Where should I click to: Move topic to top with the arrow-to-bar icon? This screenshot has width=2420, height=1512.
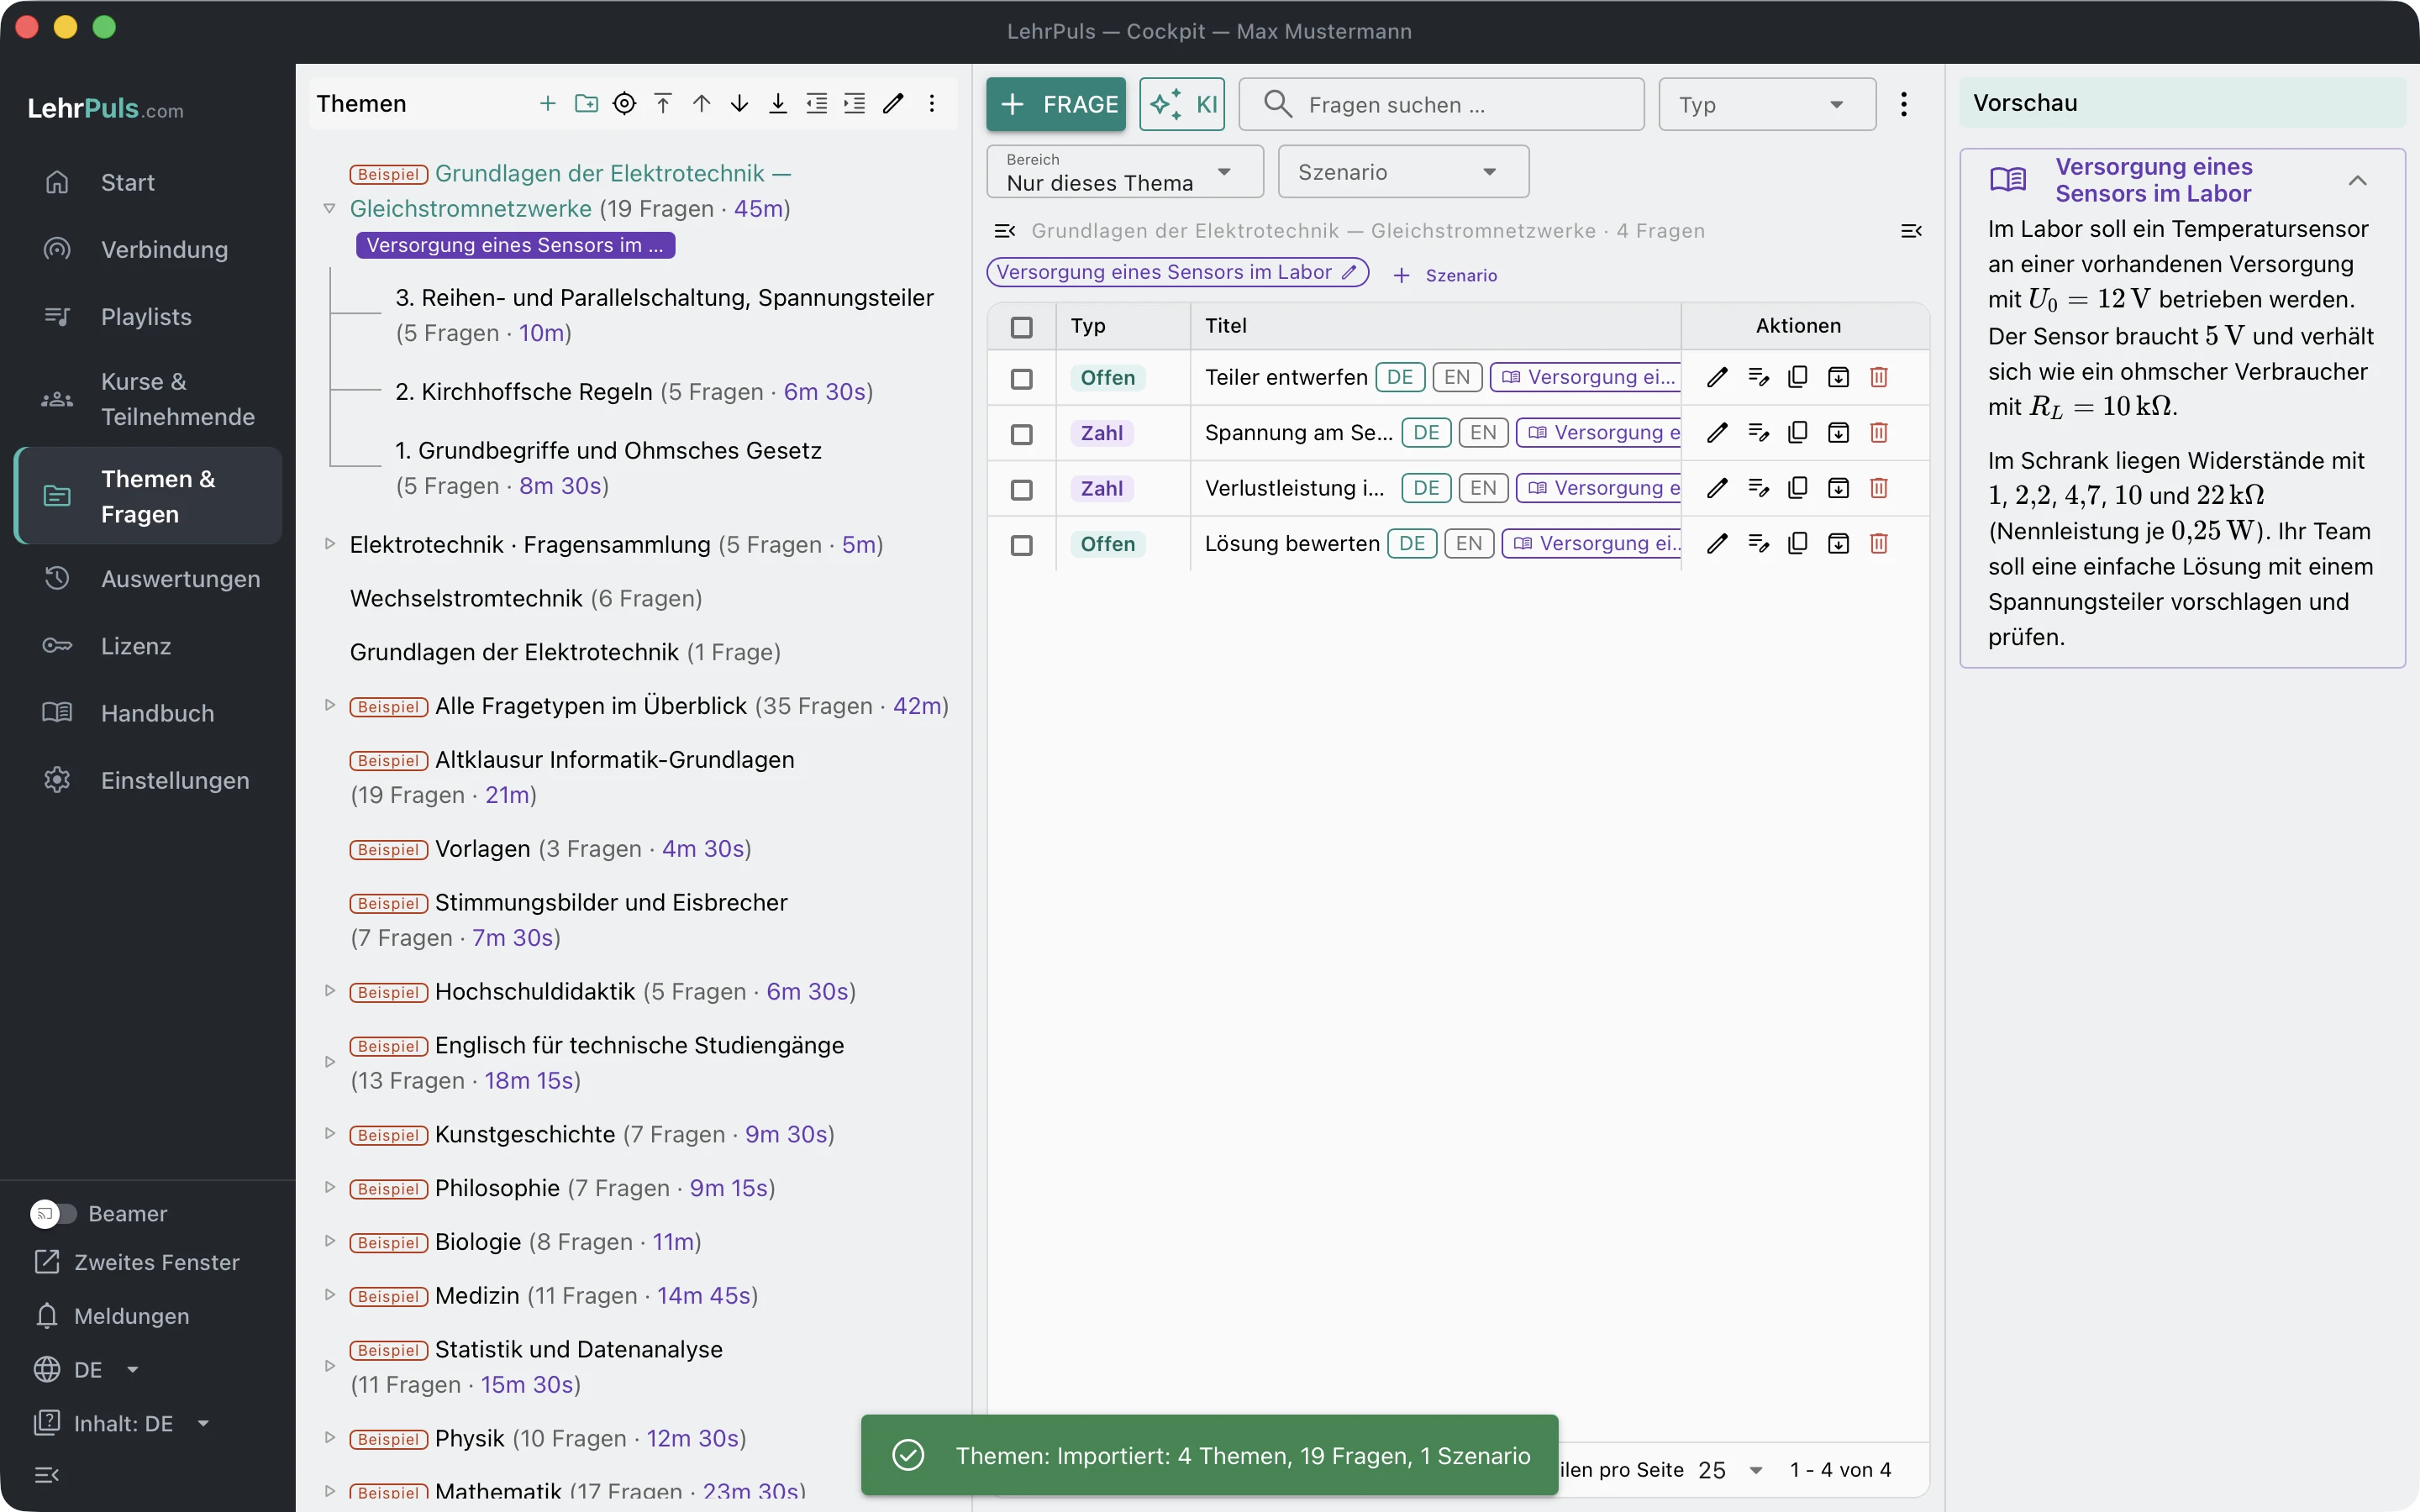pos(663,103)
